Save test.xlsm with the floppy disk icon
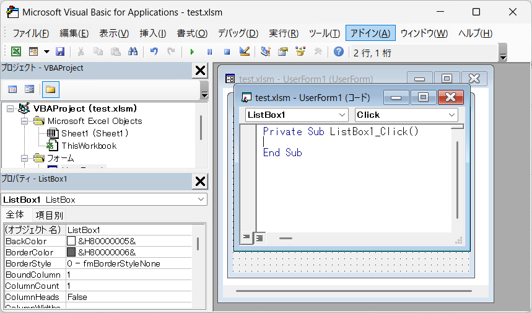The image size is (532, 313). 60,51
